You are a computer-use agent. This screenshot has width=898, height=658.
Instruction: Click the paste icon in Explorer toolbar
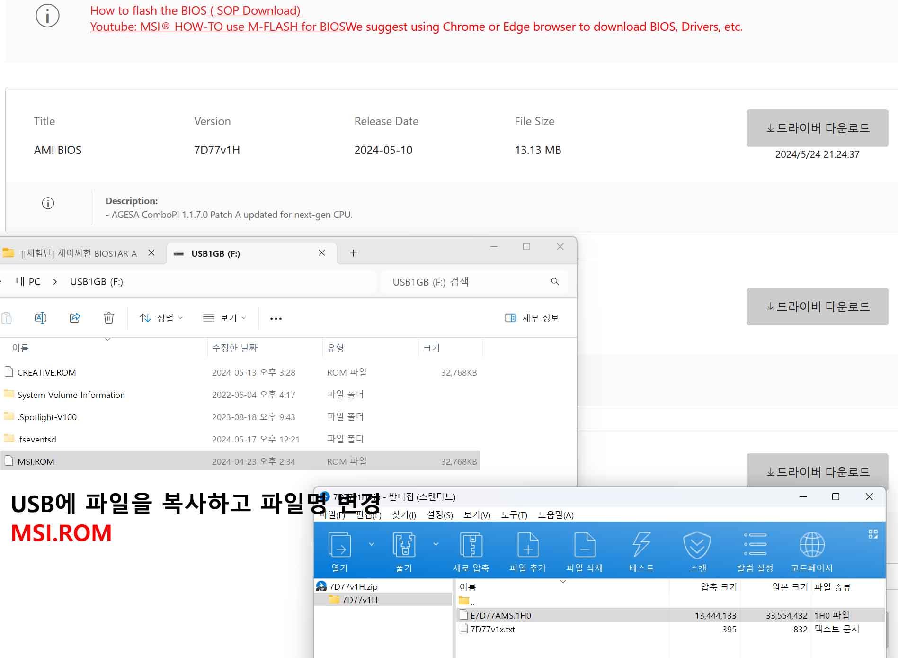[7, 318]
